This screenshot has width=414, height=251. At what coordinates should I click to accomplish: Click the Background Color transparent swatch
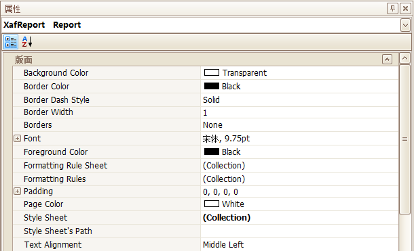pos(212,72)
